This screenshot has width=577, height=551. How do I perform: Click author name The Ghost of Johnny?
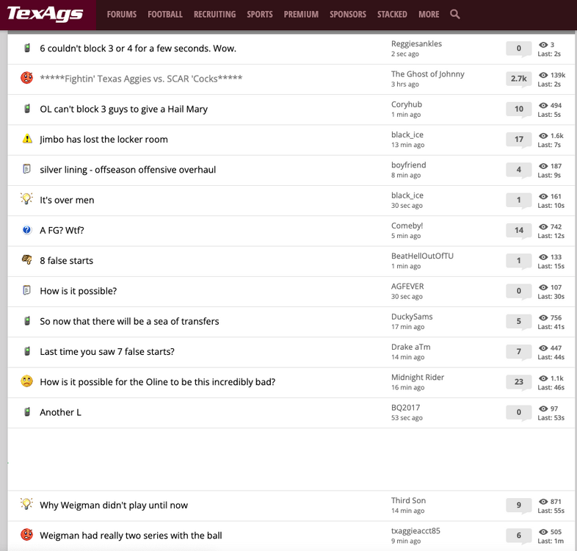point(427,74)
